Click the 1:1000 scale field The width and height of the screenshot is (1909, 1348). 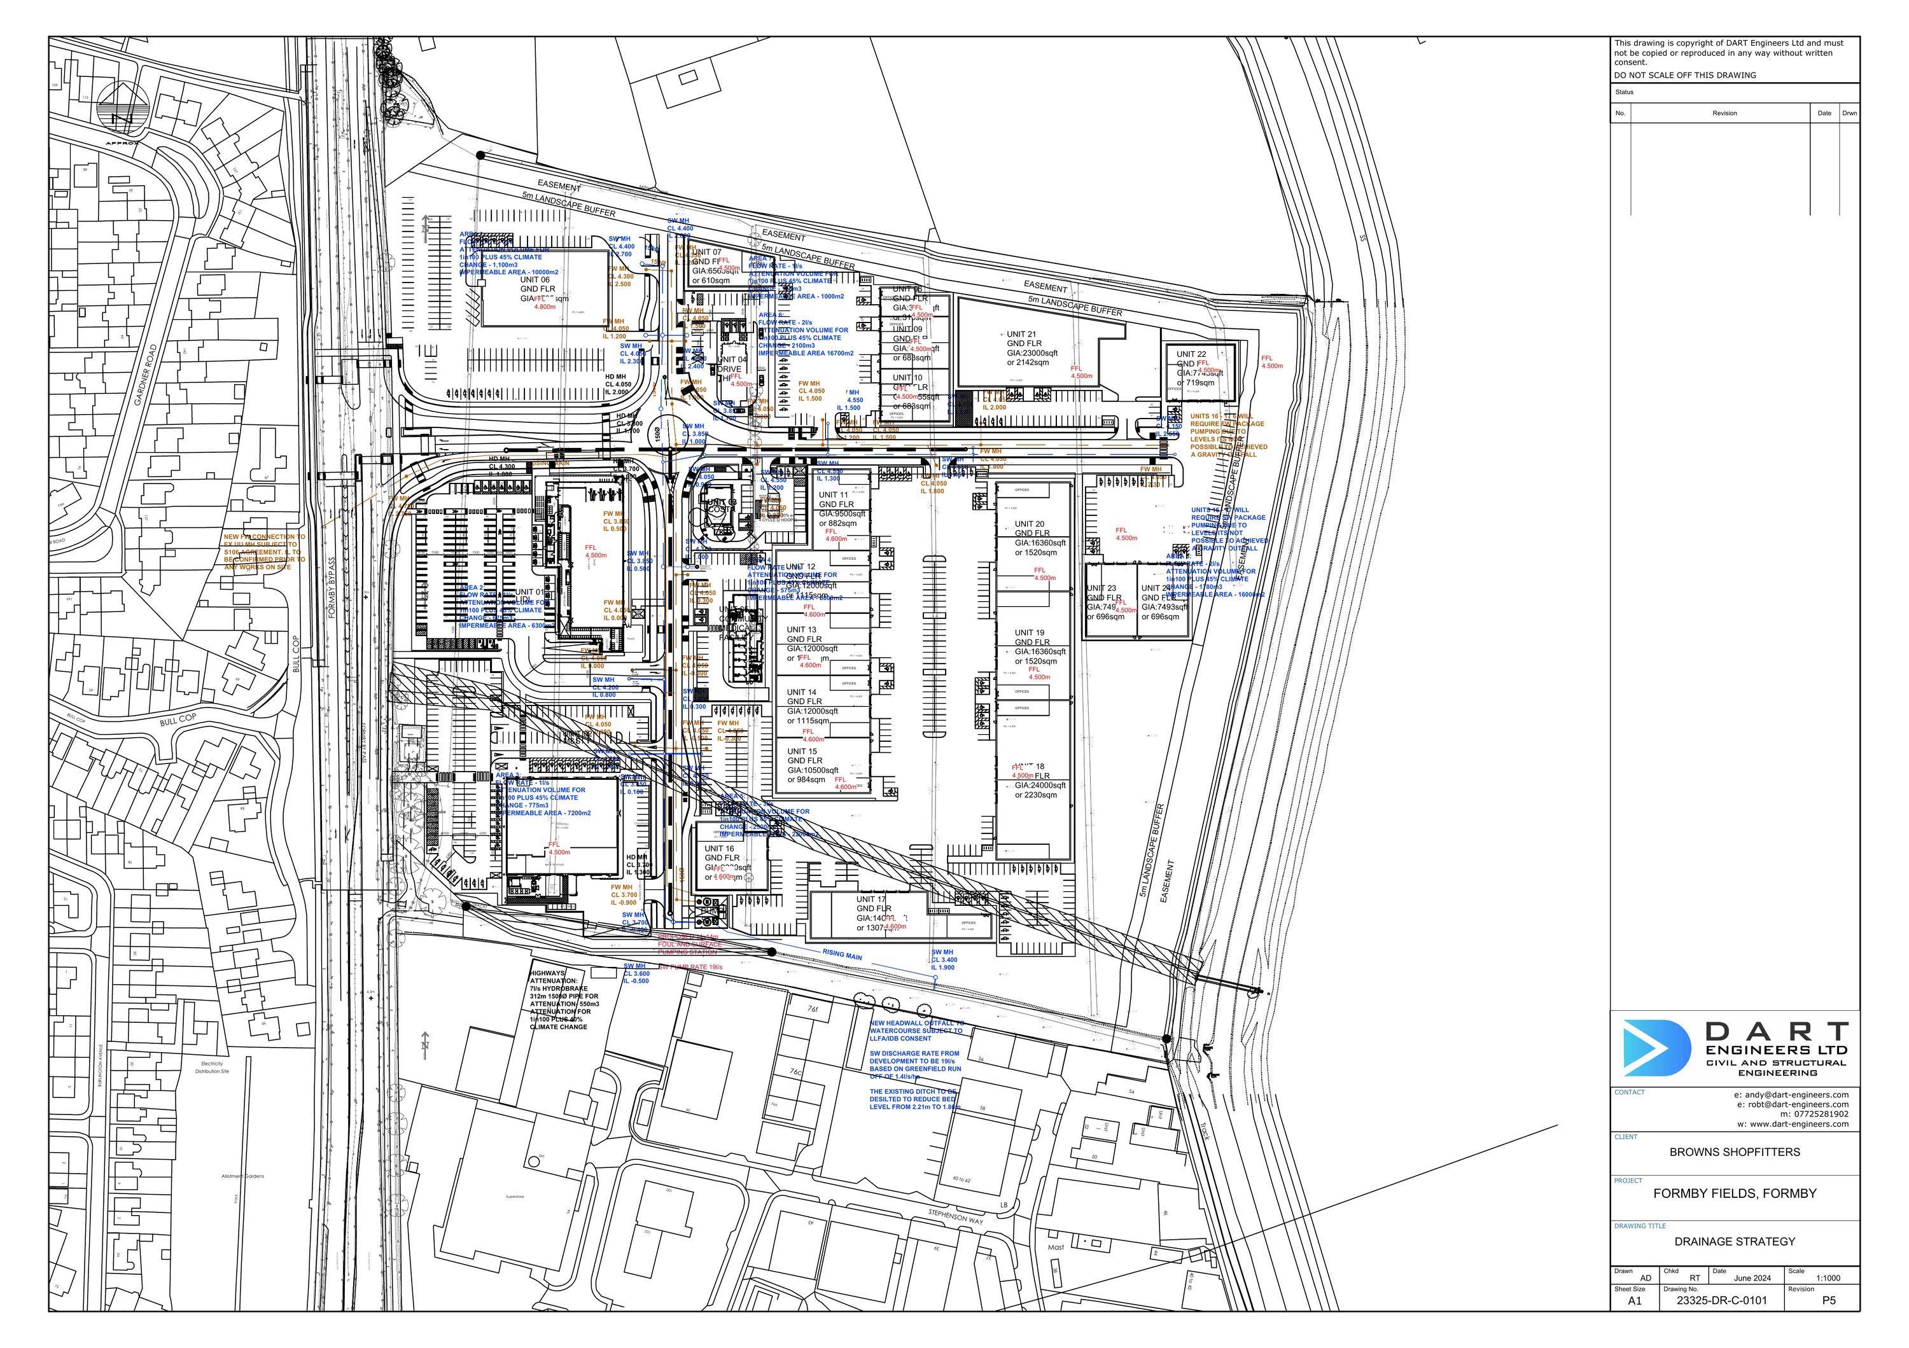[x=1828, y=1278]
